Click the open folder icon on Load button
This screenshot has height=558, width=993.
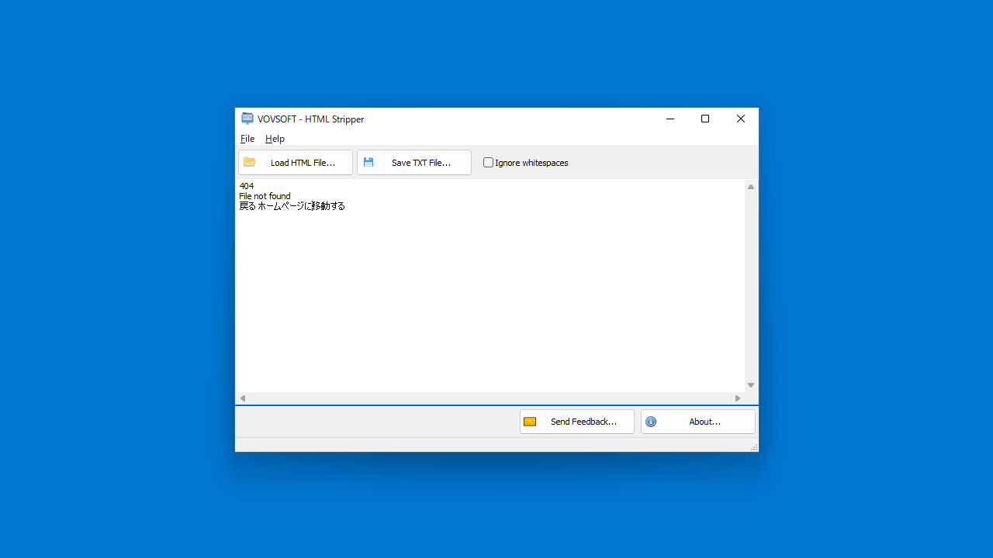pyautogui.click(x=250, y=162)
